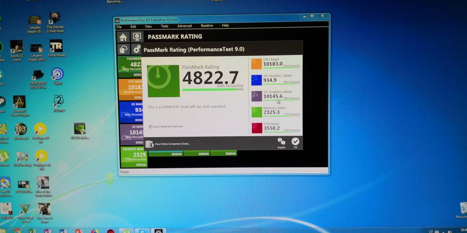Select the Blitzkrieg 3 desktop icon
The image size is (467, 233).
click(21, 132)
